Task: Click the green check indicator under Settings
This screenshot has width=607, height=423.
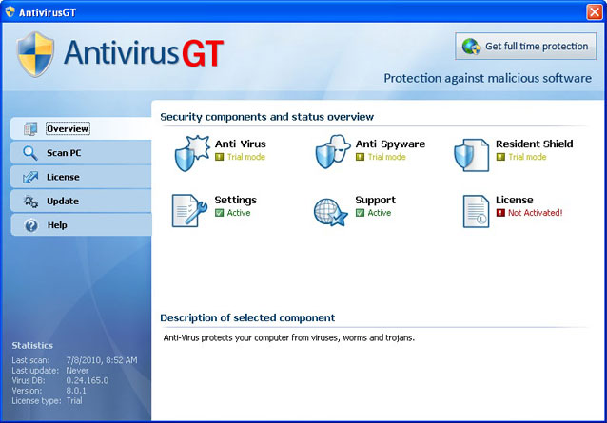Action: point(219,213)
